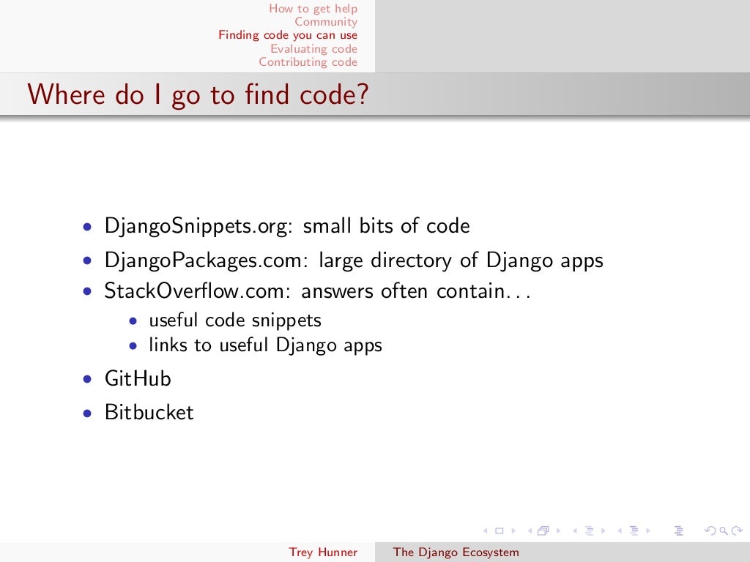Screen dimensions: 750x562
Task: Jump to next section arrow
Action: [x=648, y=531]
